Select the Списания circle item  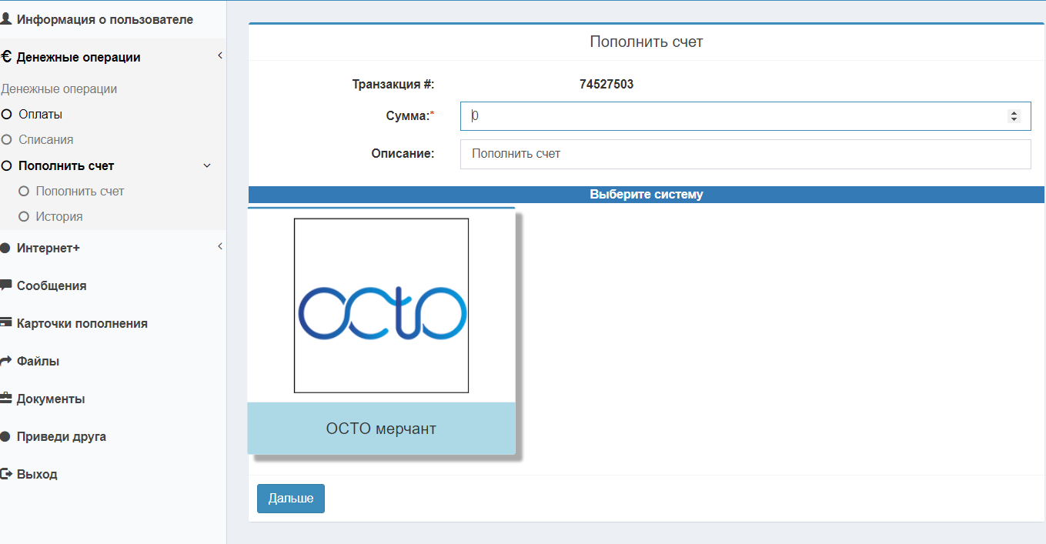point(45,139)
